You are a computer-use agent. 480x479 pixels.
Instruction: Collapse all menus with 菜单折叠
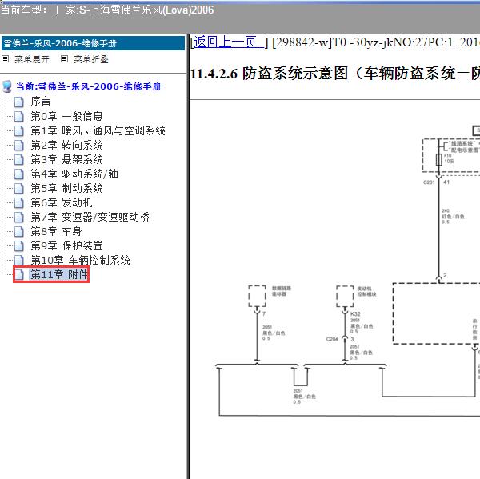[x=91, y=59]
